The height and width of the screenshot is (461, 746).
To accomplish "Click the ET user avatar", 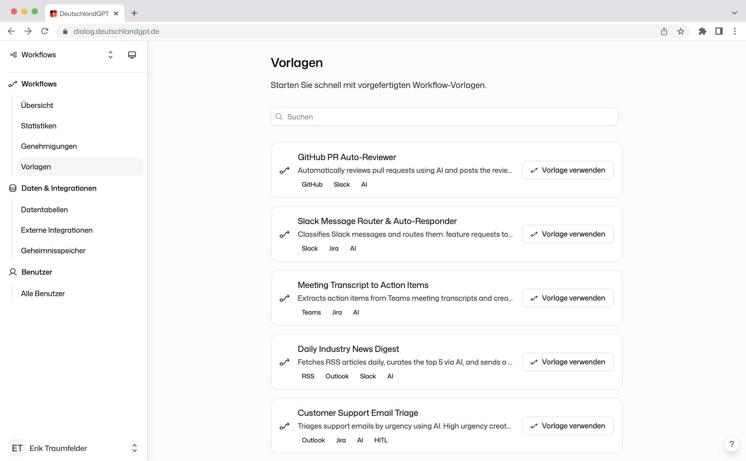I will (x=17, y=448).
